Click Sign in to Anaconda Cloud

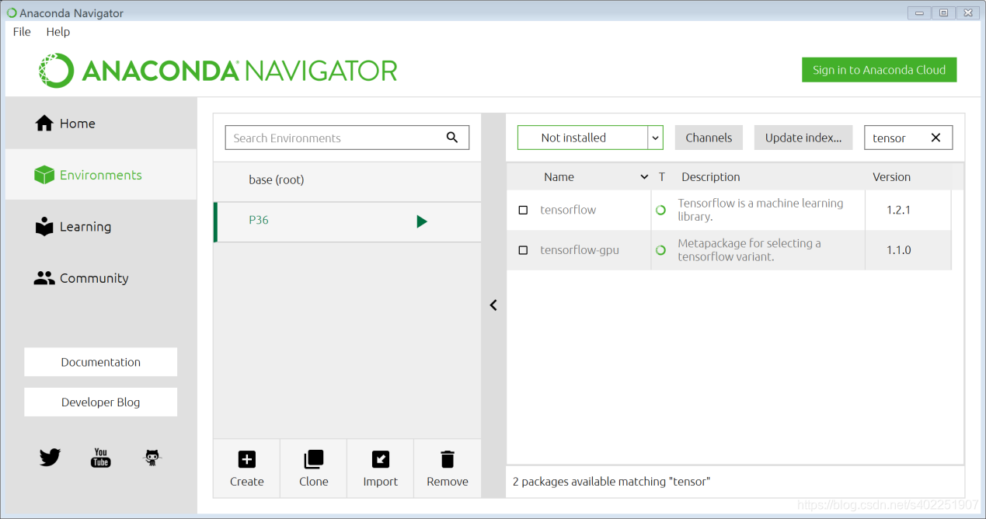[879, 70]
